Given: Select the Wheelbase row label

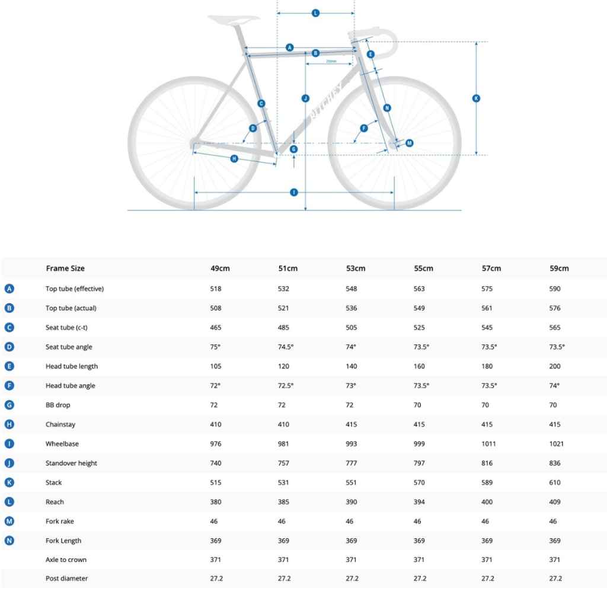Looking at the screenshot, I should (62, 443).
